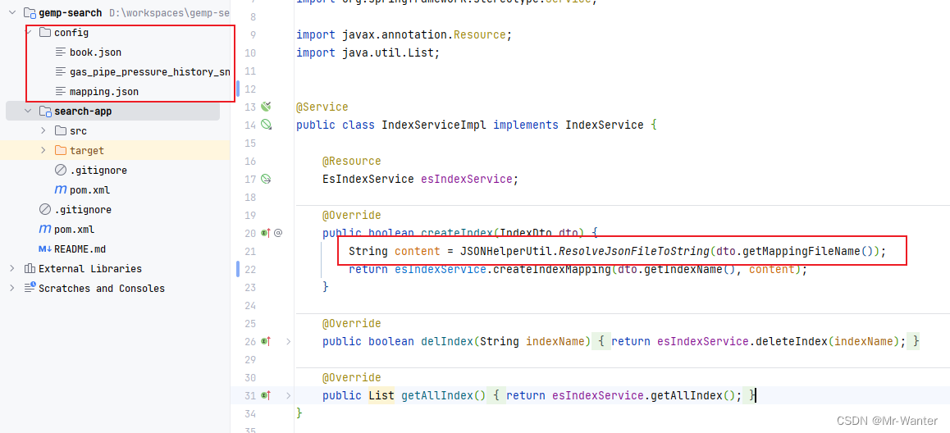This screenshot has height=433, width=950.
Task: Click the Spring bean gutter icon on line 13
Action: (265, 107)
